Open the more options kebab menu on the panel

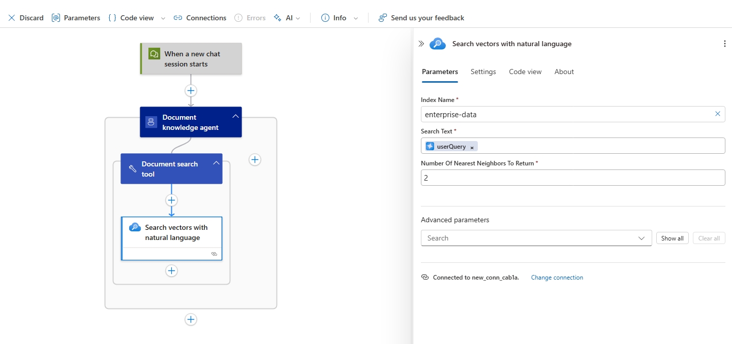point(724,44)
